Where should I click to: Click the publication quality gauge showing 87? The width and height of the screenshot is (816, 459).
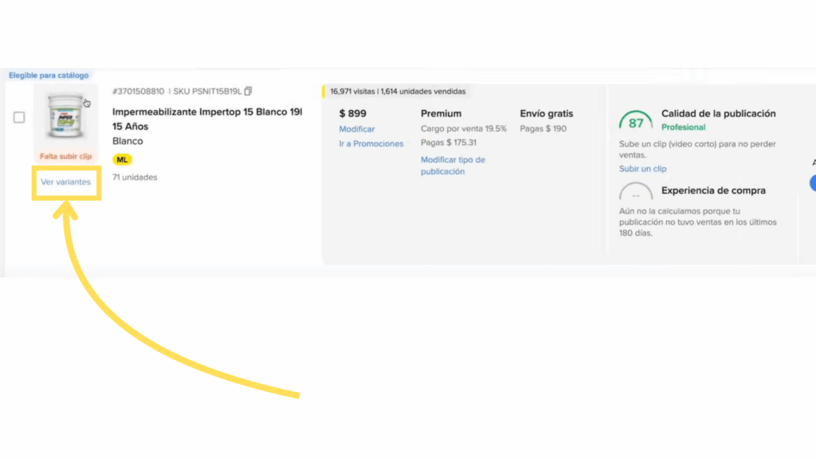(636, 122)
